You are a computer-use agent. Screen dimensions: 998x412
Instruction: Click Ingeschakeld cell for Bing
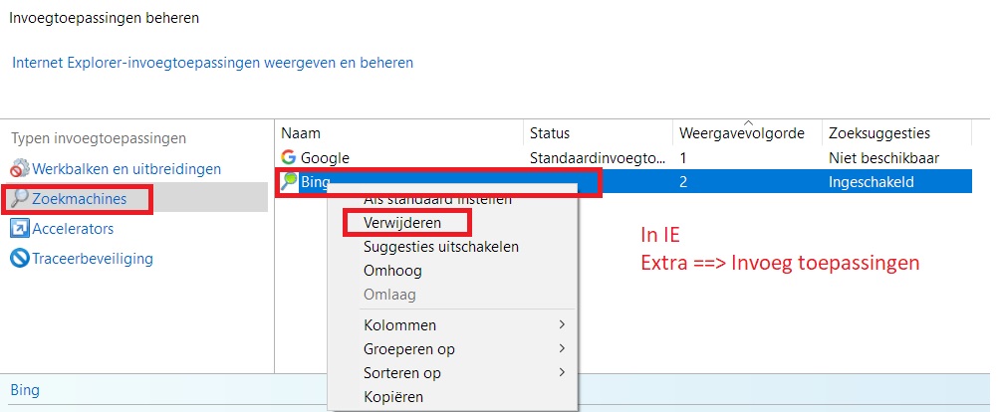[x=872, y=182]
